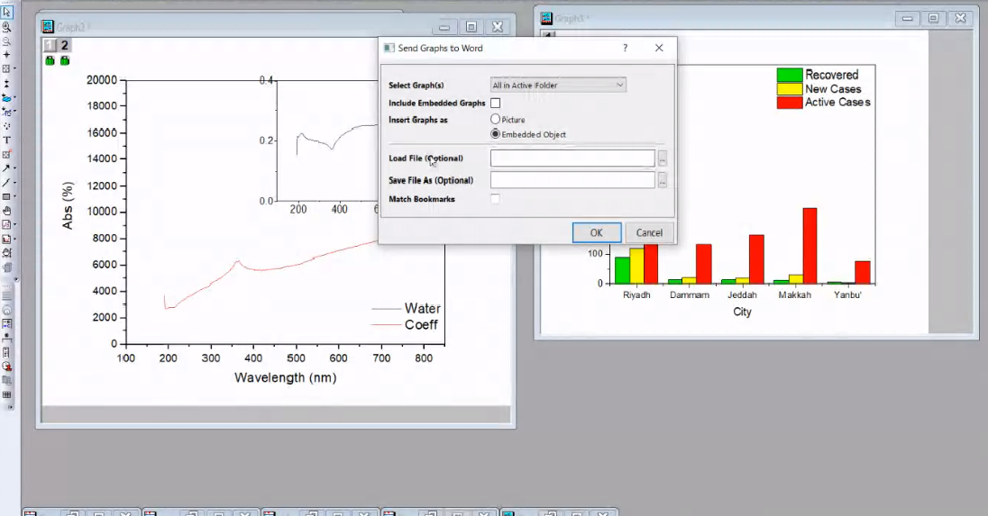Toggle the Match Bookmarks checkbox
Image resolution: width=988 pixels, height=516 pixels.
495,199
